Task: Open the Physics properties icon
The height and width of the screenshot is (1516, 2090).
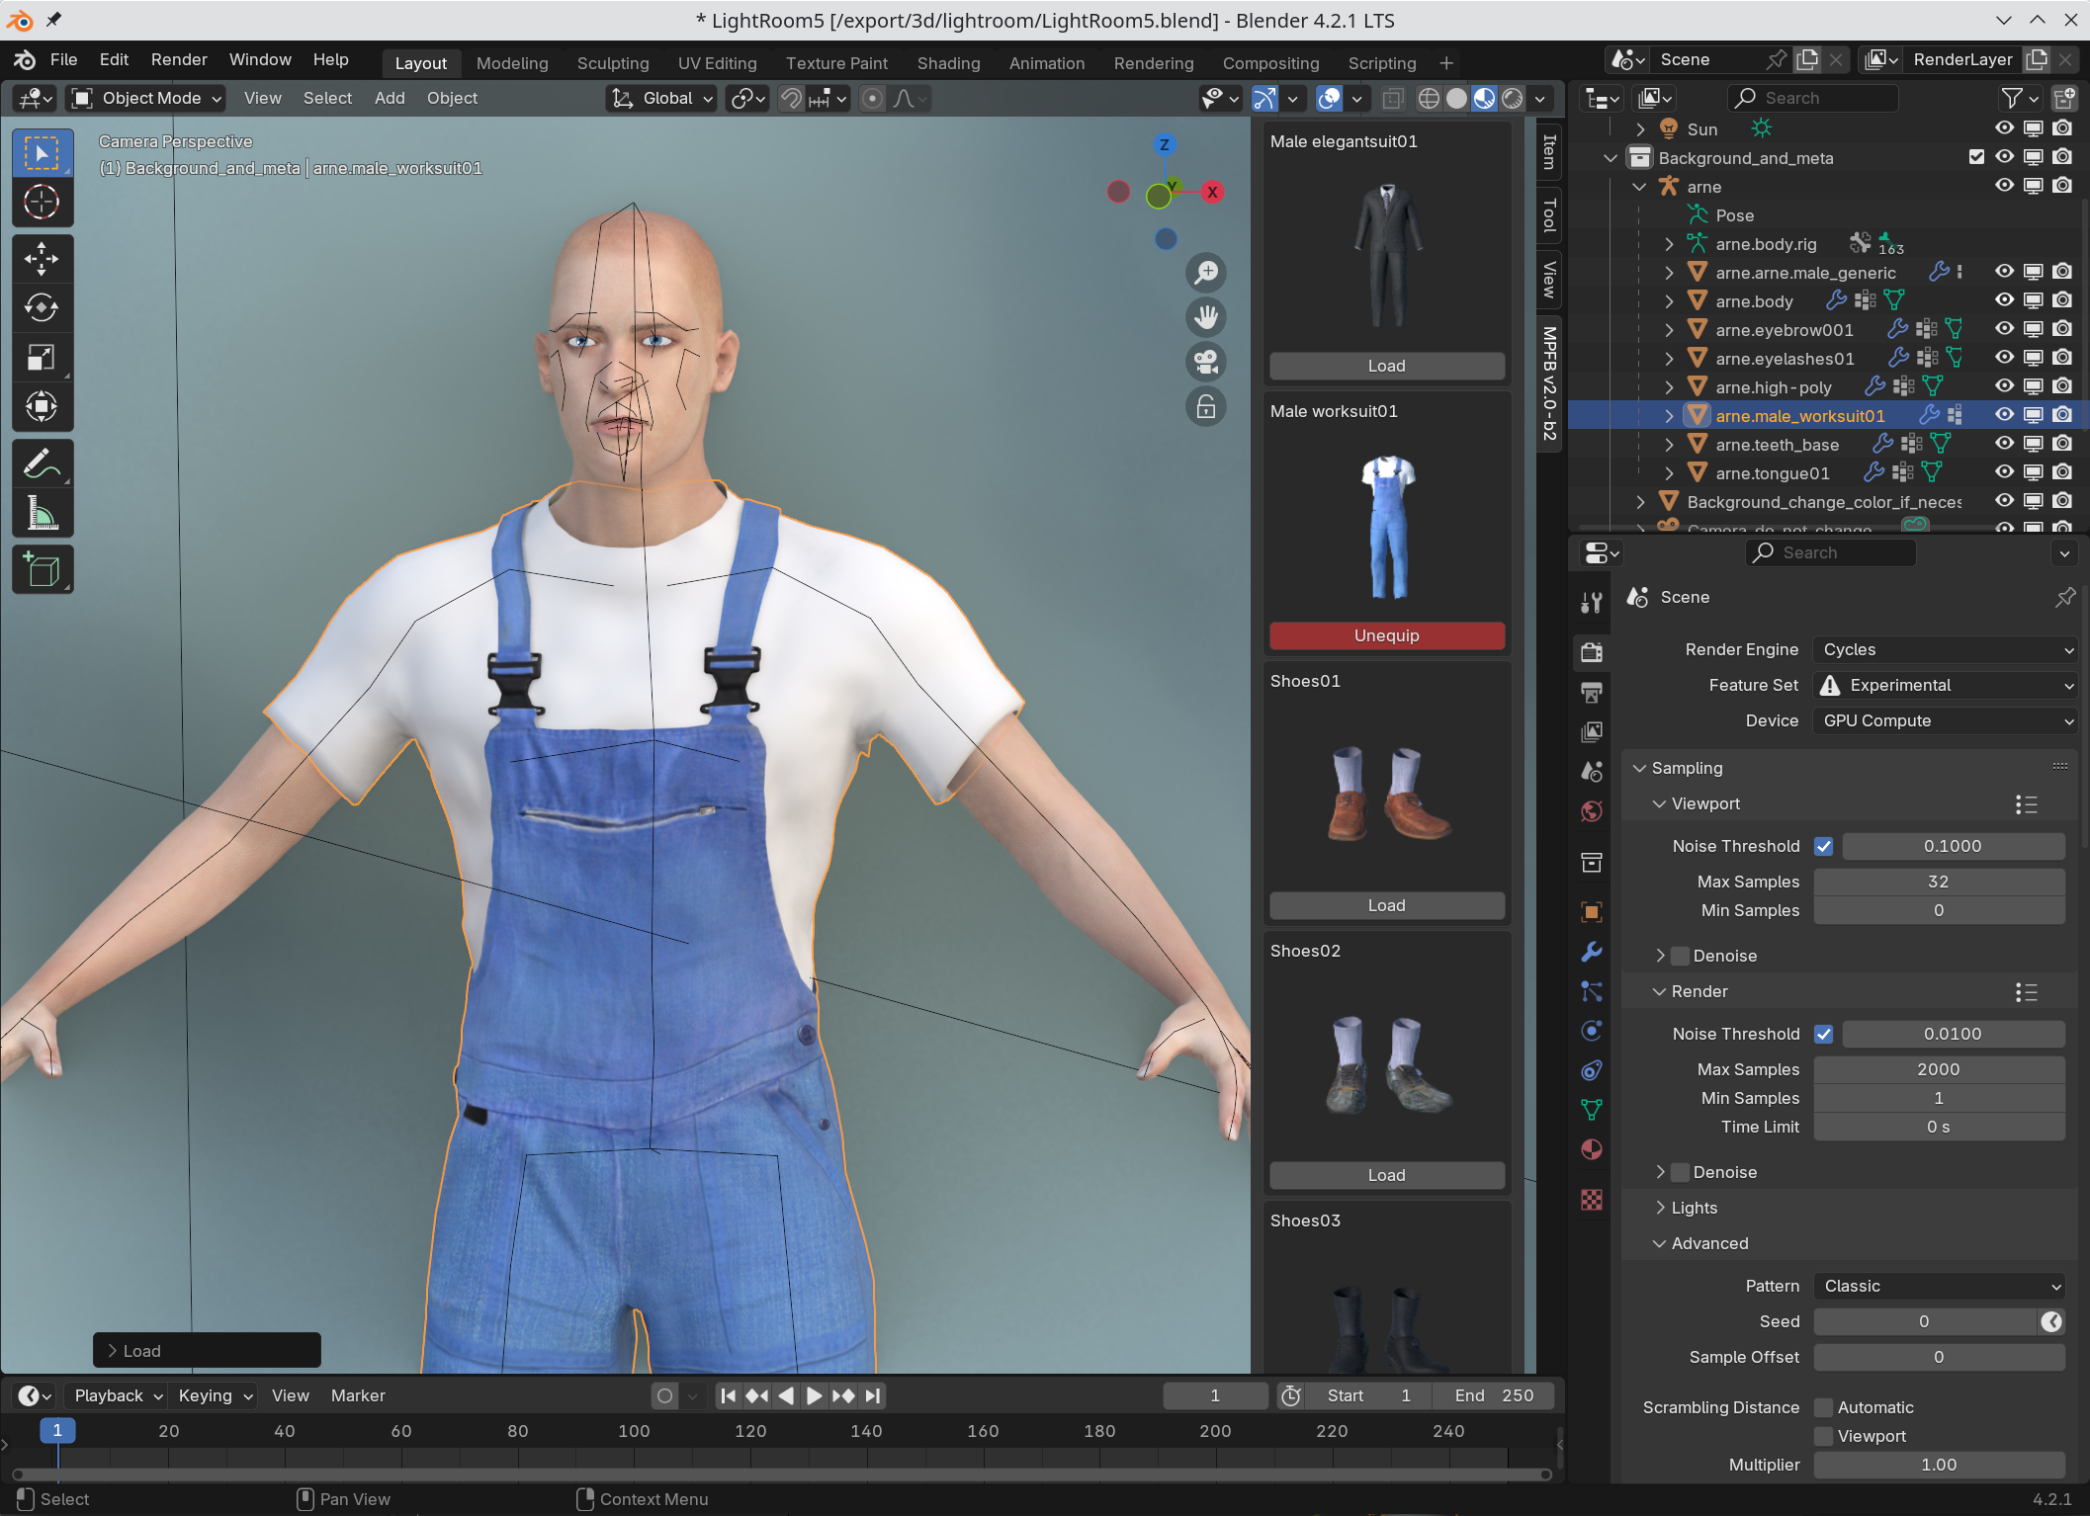Action: click(1592, 1031)
